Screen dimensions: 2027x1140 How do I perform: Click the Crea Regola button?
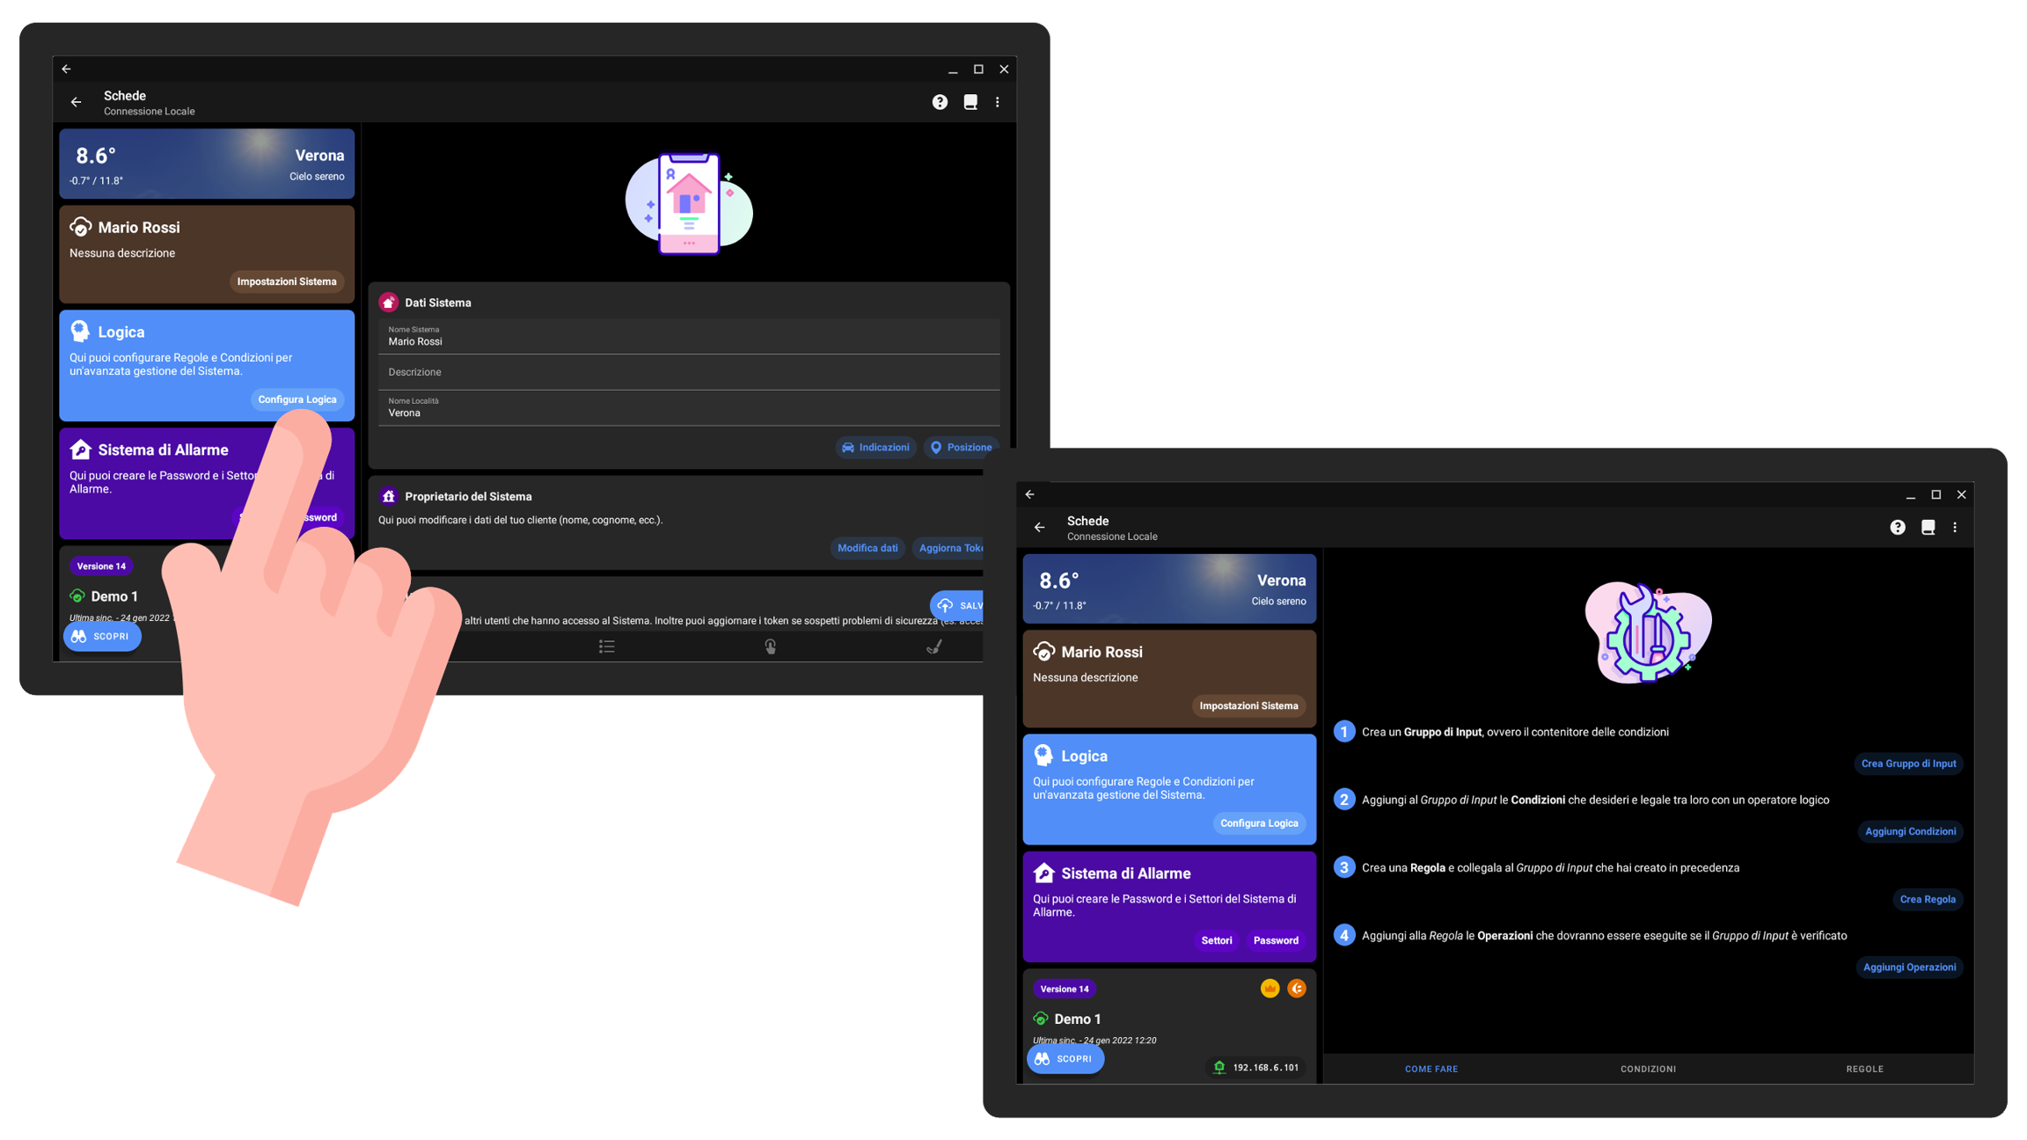1927,899
